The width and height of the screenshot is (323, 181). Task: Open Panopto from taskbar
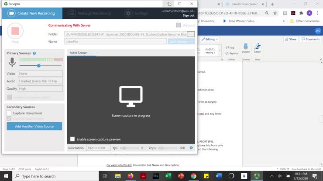pos(257,176)
